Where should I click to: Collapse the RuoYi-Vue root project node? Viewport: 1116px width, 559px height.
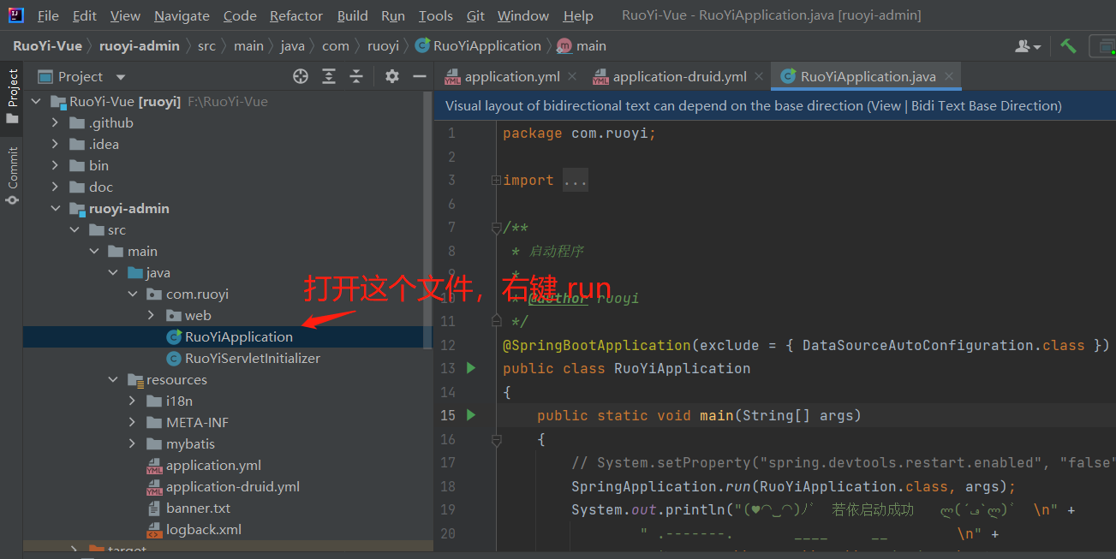(36, 101)
